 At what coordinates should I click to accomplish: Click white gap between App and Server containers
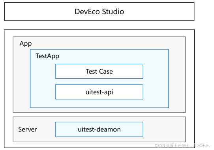click(x=99, y=115)
